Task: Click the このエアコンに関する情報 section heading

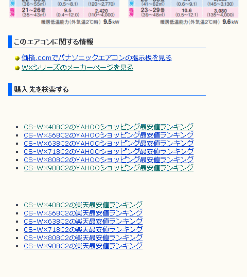Action: pos(54,42)
